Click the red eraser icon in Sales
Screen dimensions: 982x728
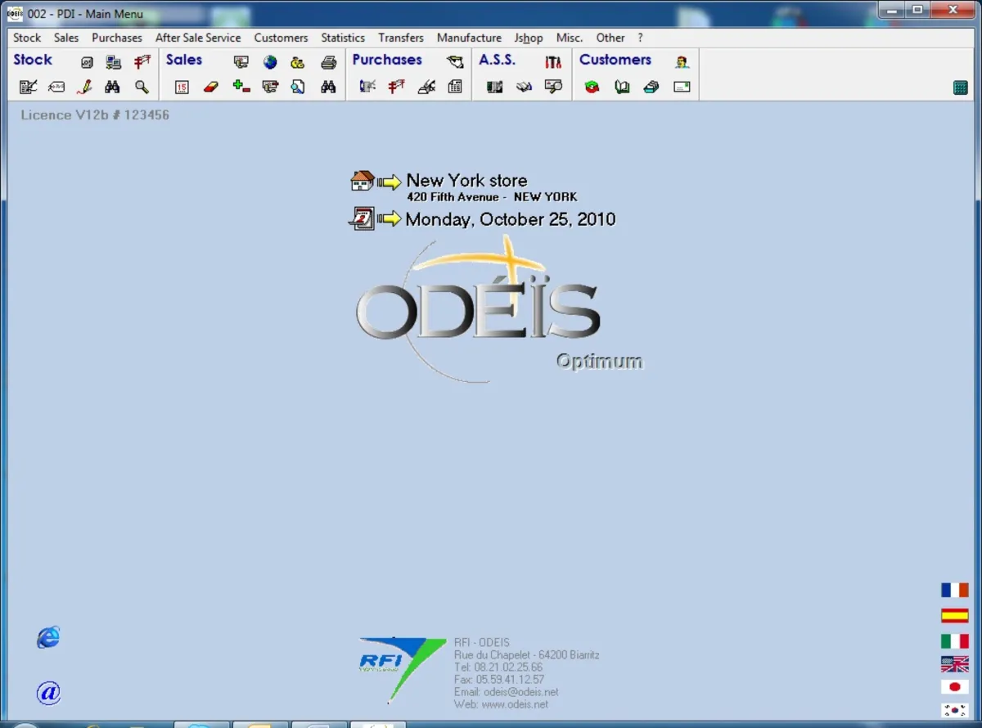211,87
